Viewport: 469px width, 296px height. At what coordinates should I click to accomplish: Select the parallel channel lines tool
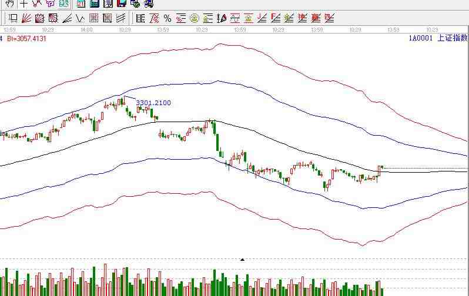click(x=120, y=18)
